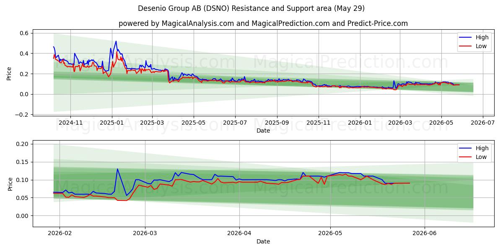Click the red Low line swatch in upper legend
This screenshot has height=251, width=503.
pos(465,46)
